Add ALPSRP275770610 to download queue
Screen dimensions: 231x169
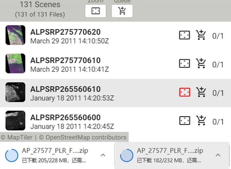pos(201,64)
